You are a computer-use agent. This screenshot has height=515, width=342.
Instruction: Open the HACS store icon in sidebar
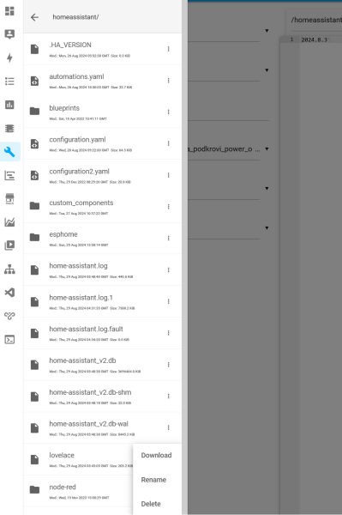pos(9,198)
